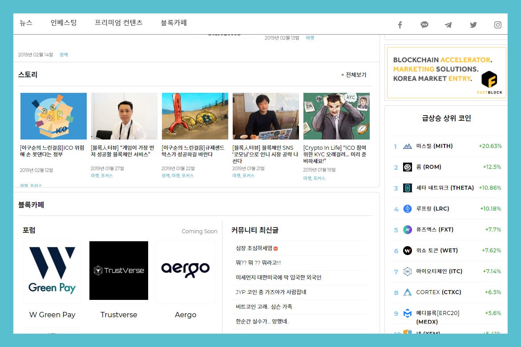Click the Trustverse forum name

[119, 315]
